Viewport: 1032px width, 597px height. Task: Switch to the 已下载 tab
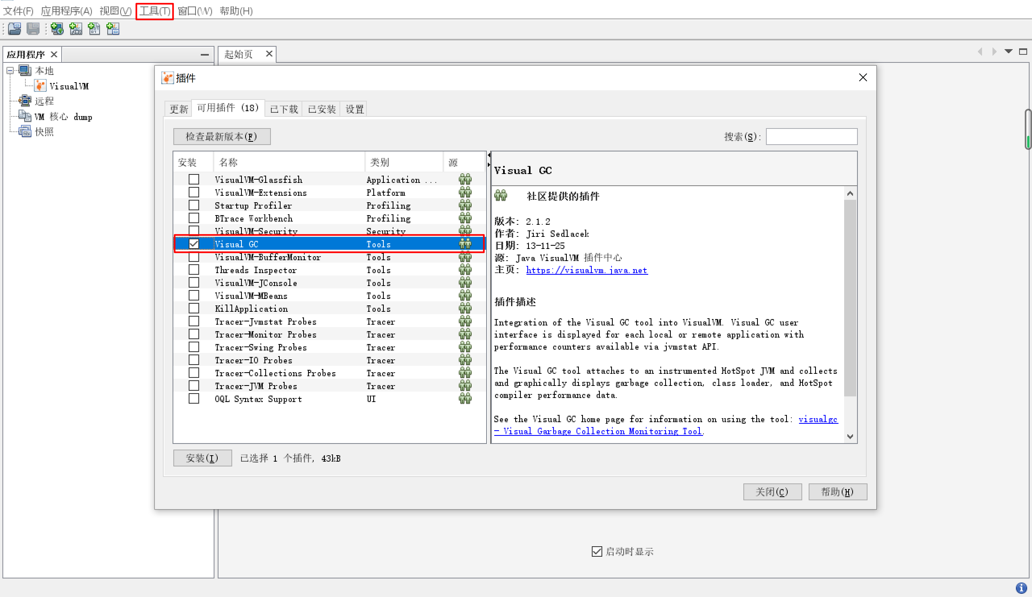pos(284,109)
